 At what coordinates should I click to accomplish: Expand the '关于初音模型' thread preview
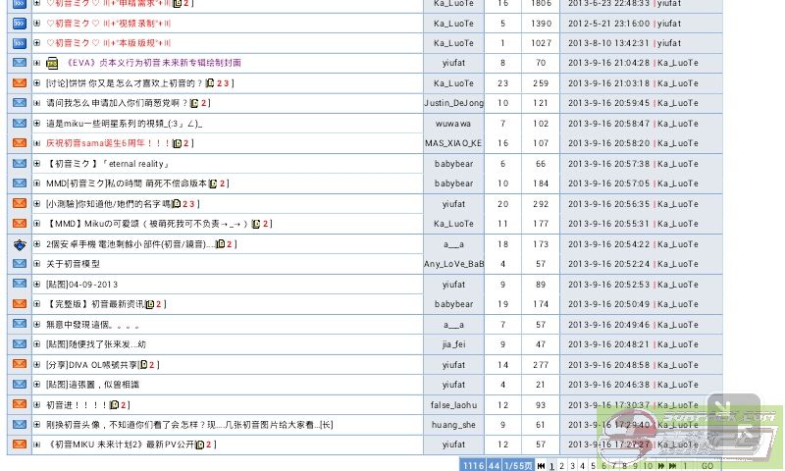37,264
